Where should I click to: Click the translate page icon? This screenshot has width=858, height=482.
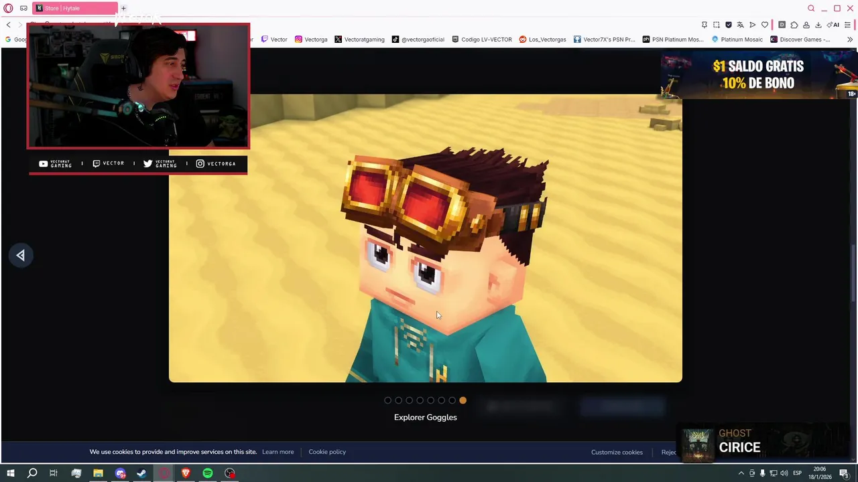click(x=740, y=25)
